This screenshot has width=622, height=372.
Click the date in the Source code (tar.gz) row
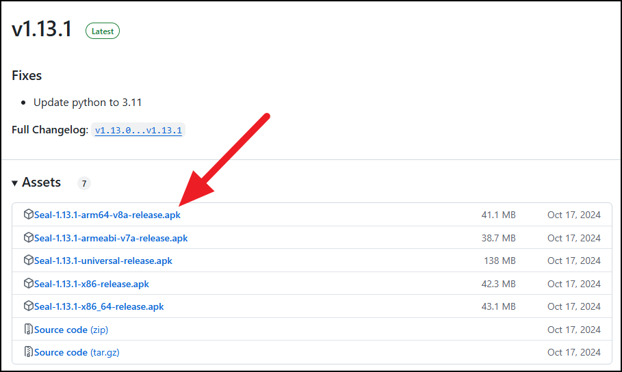click(574, 353)
